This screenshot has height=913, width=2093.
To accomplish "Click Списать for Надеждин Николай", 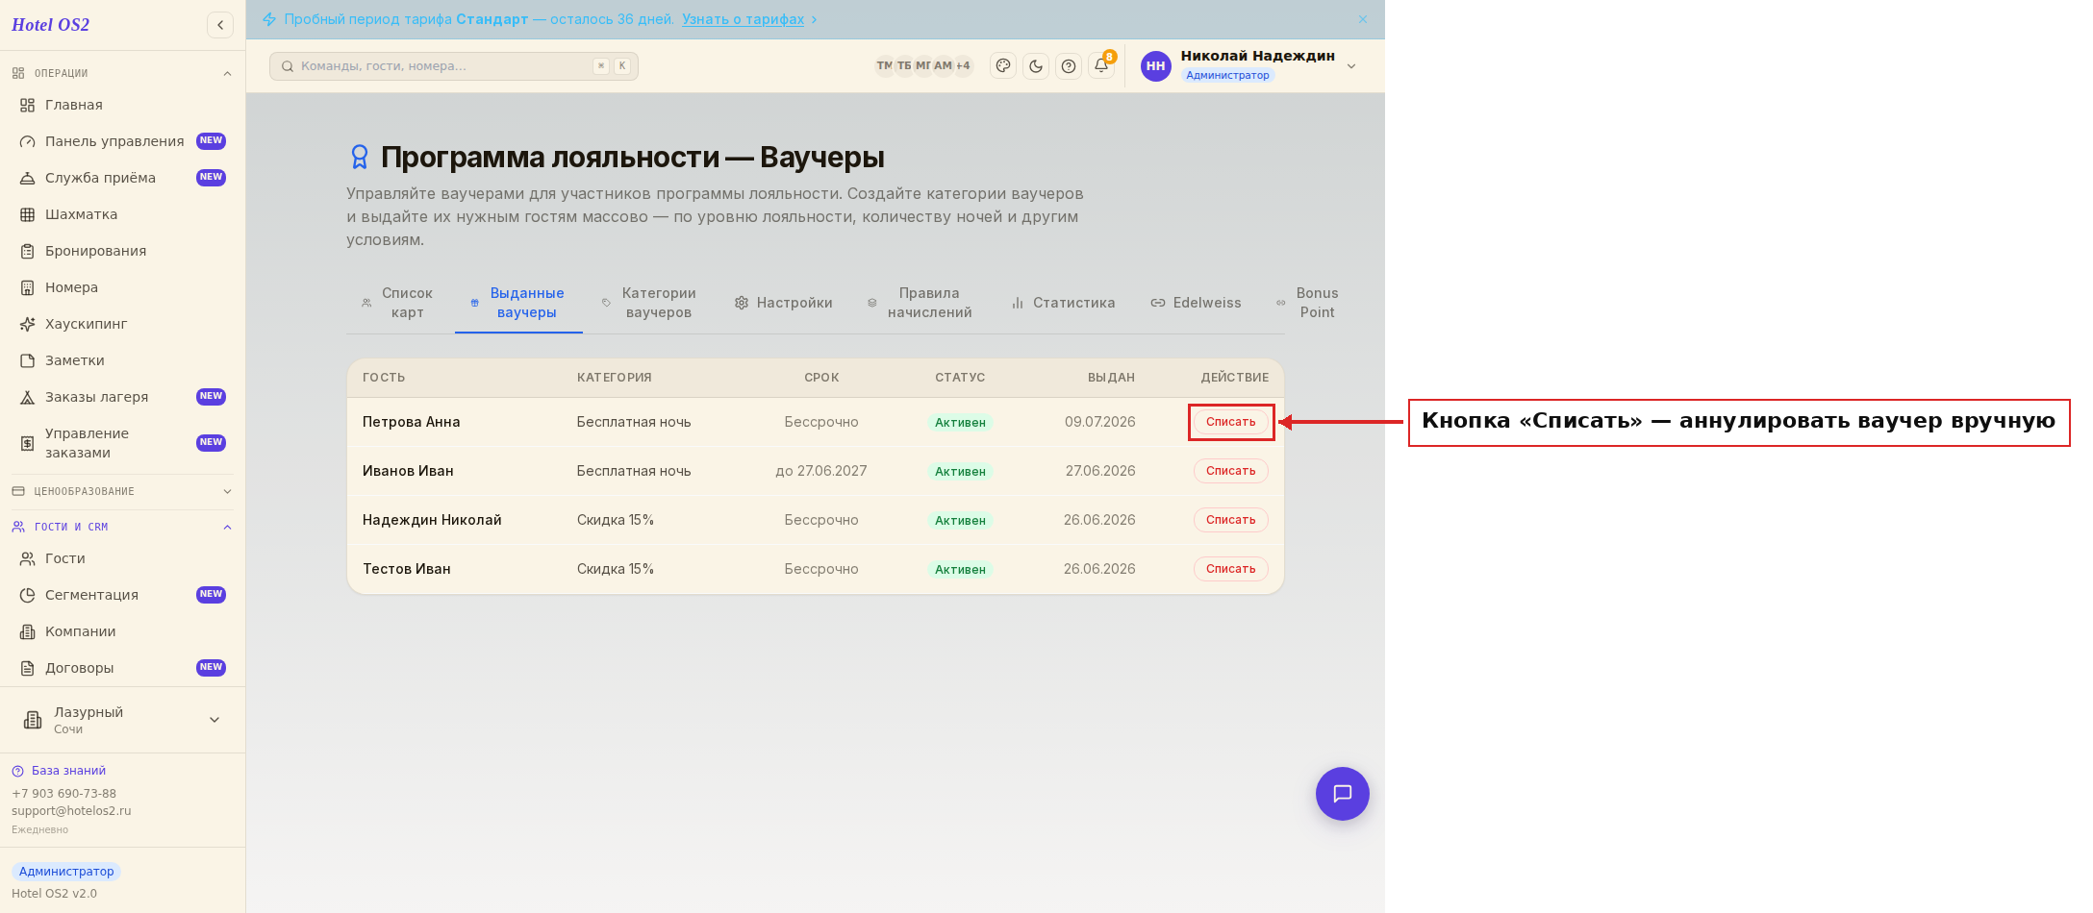I will click(1230, 520).
